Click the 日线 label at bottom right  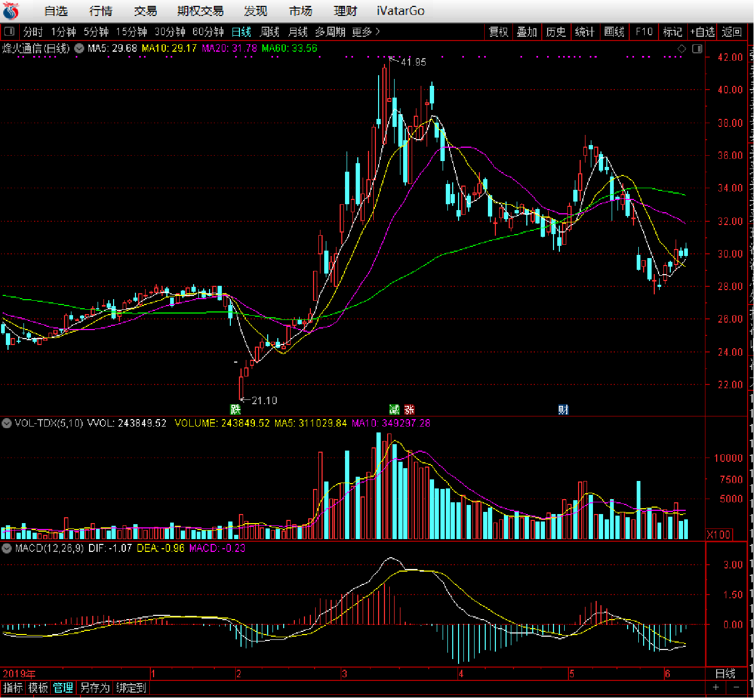(725, 674)
